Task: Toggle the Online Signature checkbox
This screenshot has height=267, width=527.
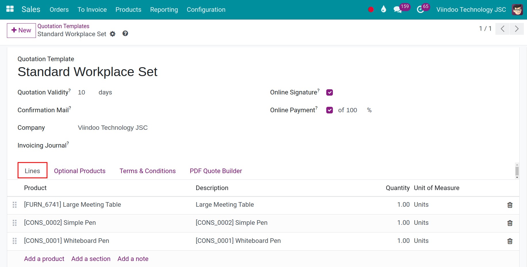Action: [x=329, y=92]
